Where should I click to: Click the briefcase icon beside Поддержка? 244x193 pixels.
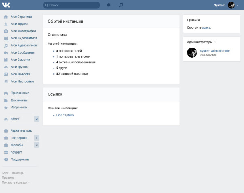pyautogui.click(x=6, y=138)
